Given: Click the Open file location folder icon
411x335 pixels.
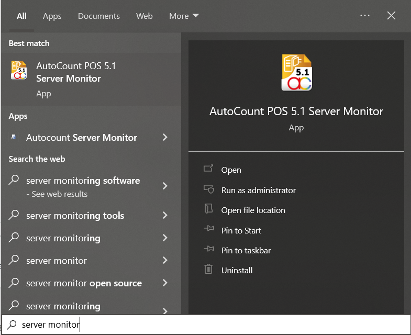Looking at the screenshot, I should click(x=208, y=209).
